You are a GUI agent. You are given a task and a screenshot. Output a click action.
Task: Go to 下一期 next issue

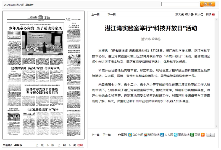point(72,145)
